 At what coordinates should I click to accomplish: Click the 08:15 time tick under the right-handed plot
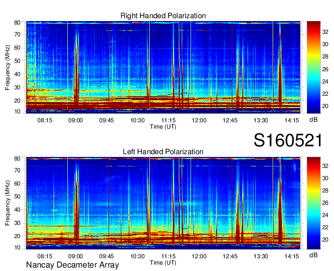pos(45,120)
